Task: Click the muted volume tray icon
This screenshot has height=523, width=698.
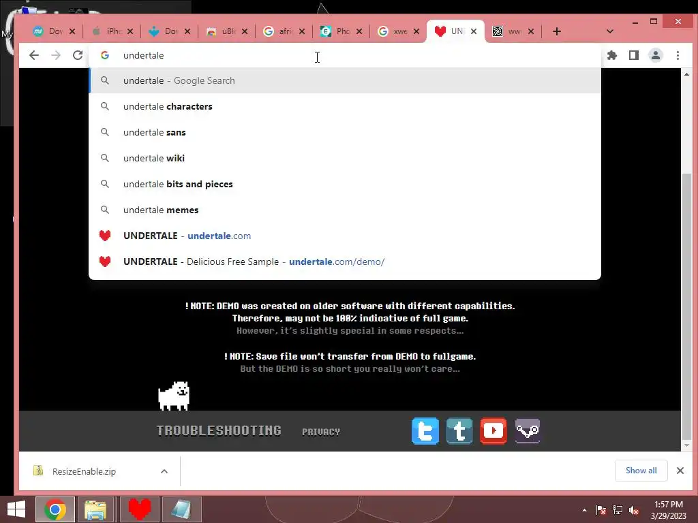Action: pyautogui.click(x=634, y=510)
